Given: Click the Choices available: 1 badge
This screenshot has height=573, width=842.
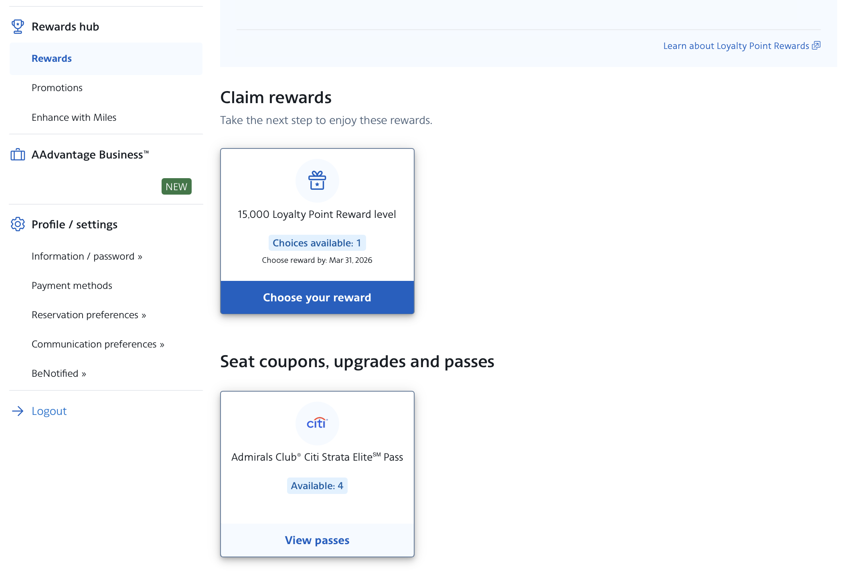Looking at the screenshot, I should coord(317,243).
